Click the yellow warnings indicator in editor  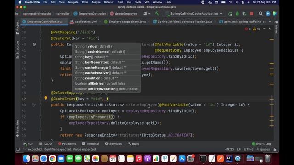[256, 29]
